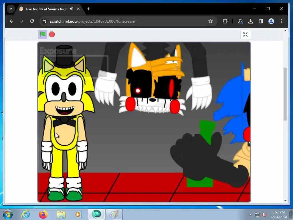Open Windows Explorer folder icon in taskbar

point(61,214)
